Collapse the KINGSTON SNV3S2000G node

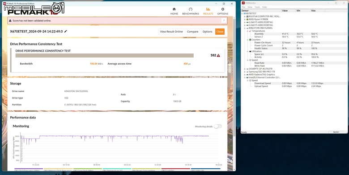[x=245, y=28]
